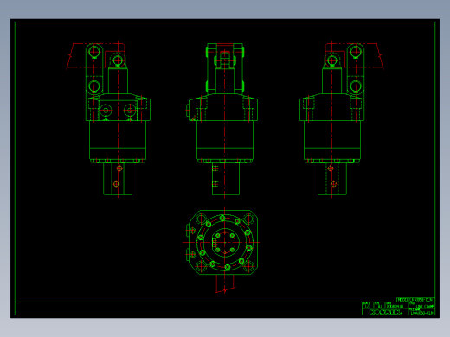Select the bottom plan view with bolt circle
Viewport: 450px width, 337px height.
pos(222,250)
